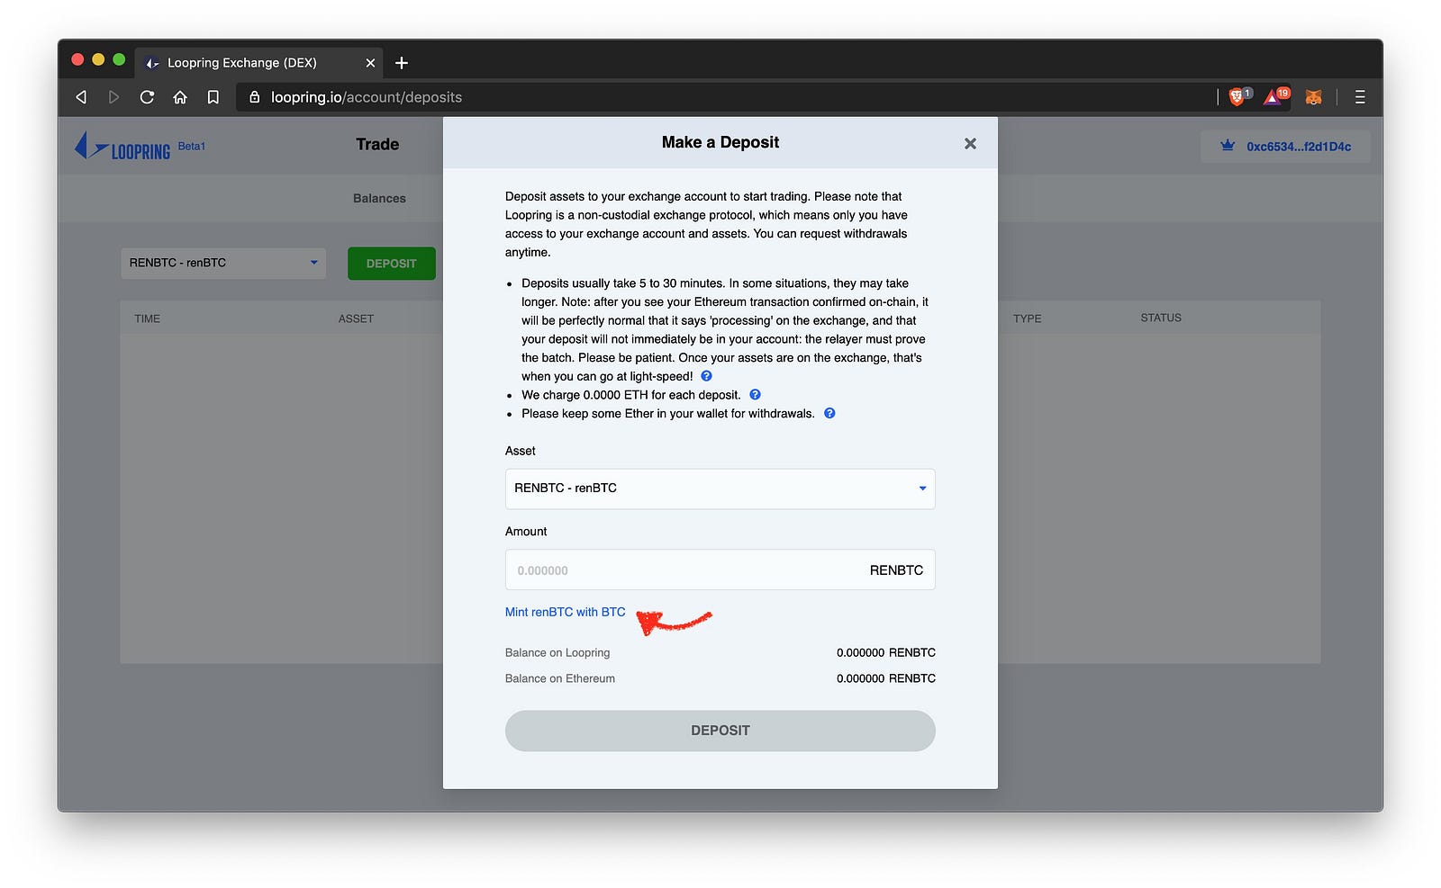Image resolution: width=1441 pixels, height=888 pixels.
Task: View site security info via the lock icon
Action: click(254, 97)
